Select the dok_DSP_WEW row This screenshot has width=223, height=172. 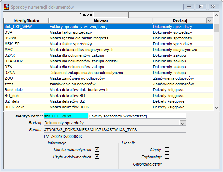(x=108, y=27)
